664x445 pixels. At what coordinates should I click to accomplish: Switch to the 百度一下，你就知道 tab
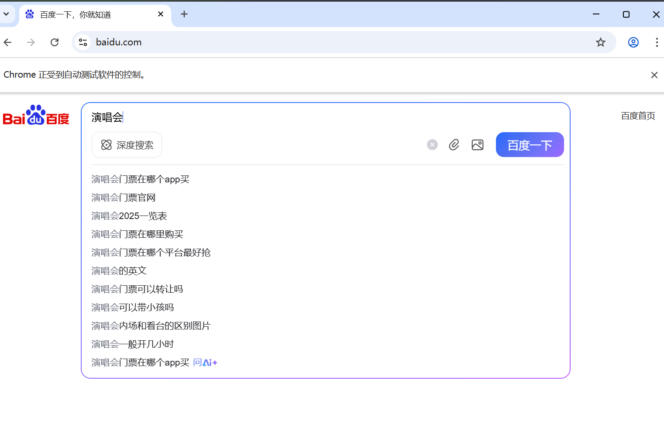[x=95, y=14]
